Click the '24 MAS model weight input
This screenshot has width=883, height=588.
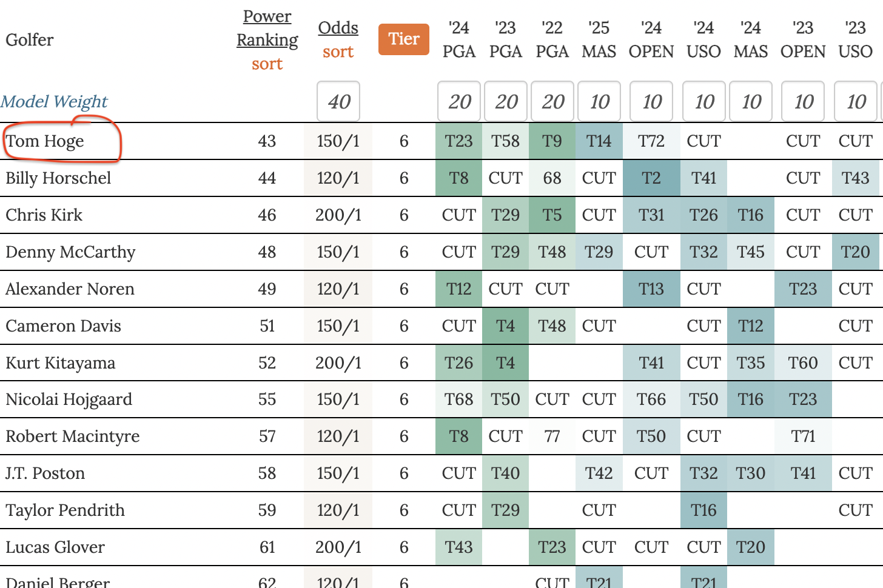[x=751, y=101]
